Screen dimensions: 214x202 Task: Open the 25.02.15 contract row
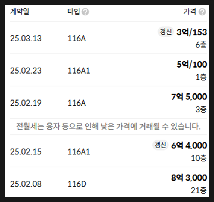tap(108, 151)
